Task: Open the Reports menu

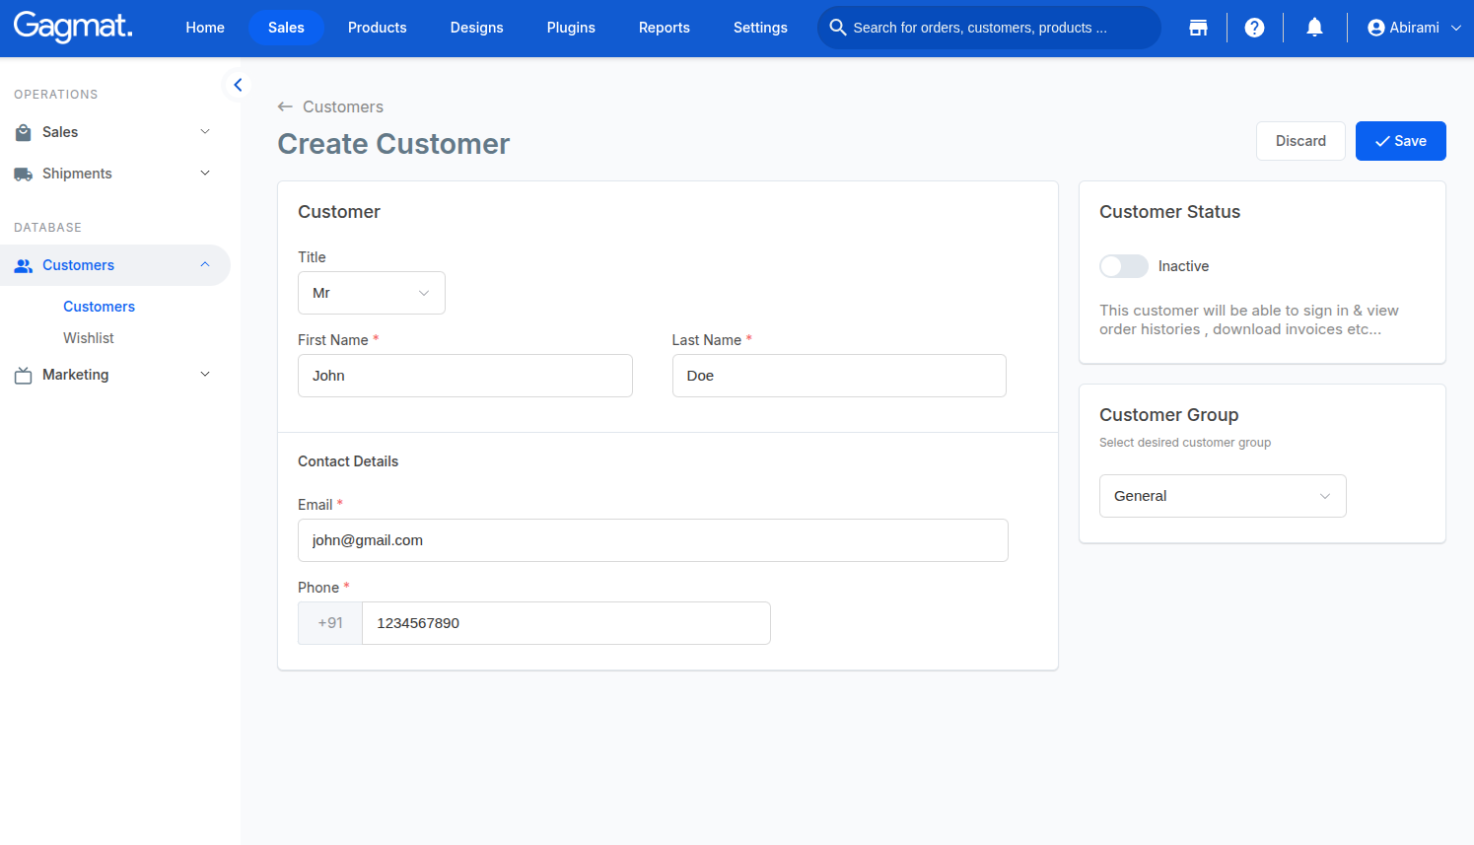Action: pyautogui.click(x=665, y=28)
